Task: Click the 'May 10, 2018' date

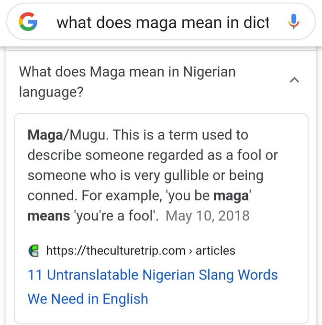Action: [208, 216]
